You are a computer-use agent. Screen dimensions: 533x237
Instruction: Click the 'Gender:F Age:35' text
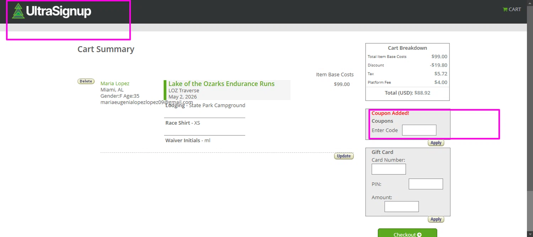[120, 96]
